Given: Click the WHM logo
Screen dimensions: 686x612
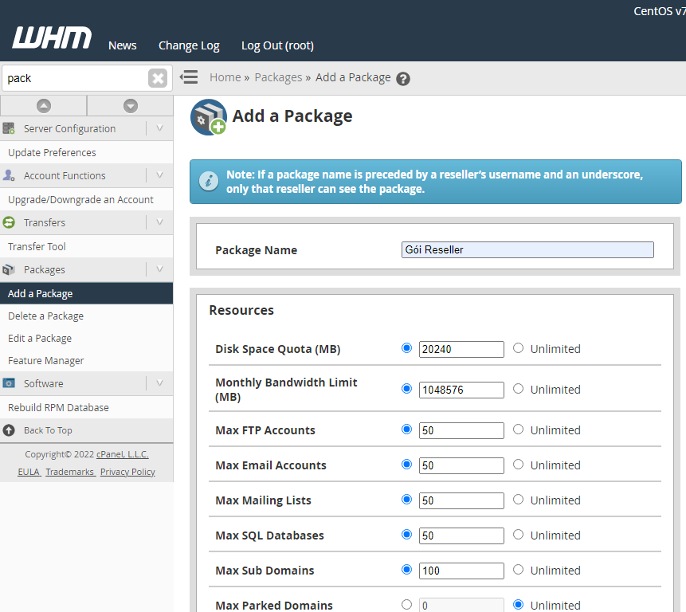Looking at the screenshot, I should point(52,37).
